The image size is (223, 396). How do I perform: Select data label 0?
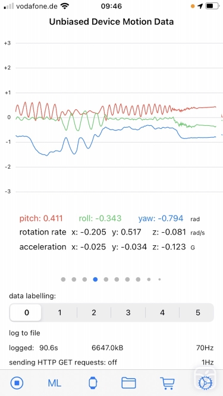click(26, 312)
